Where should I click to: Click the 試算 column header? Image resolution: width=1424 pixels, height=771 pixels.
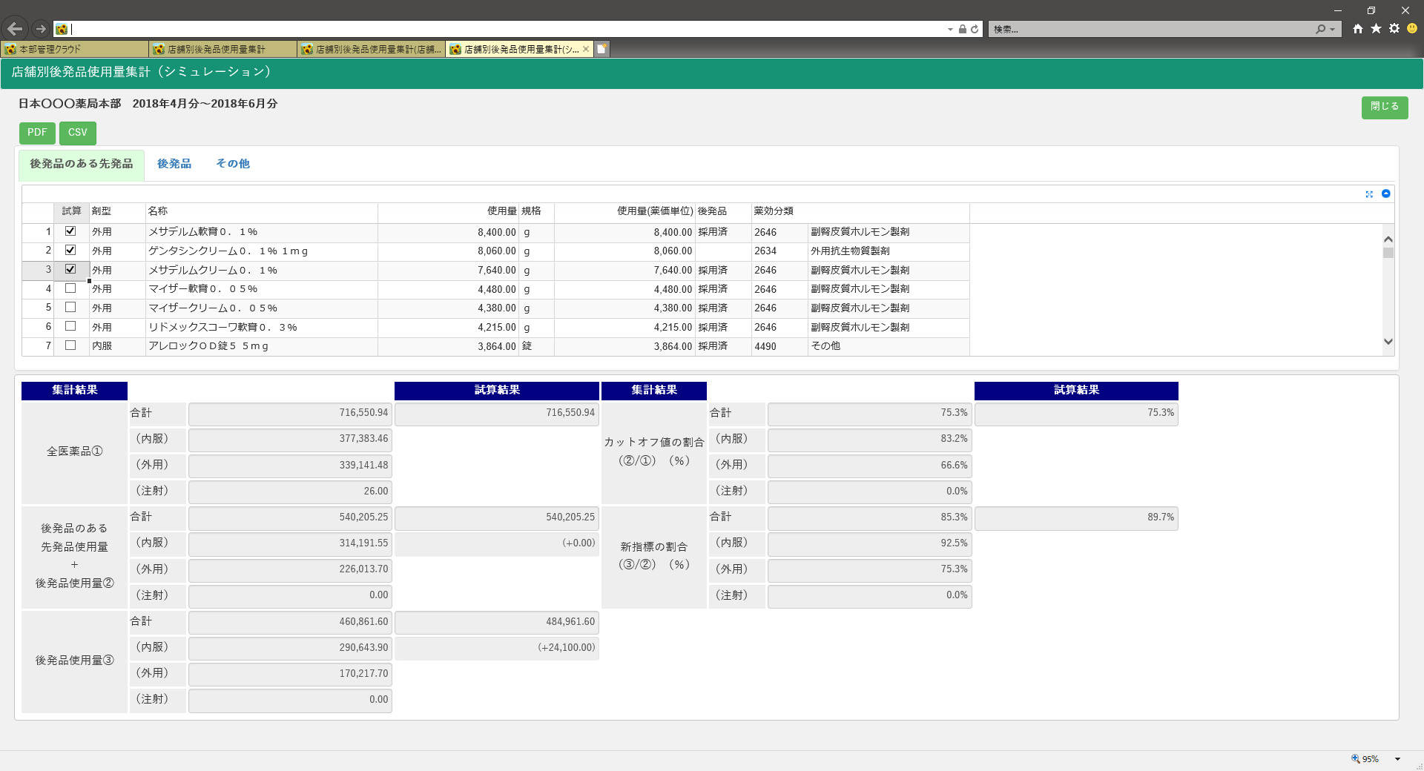pos(71,212)
